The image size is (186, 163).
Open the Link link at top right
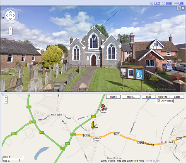click(181, 3)
